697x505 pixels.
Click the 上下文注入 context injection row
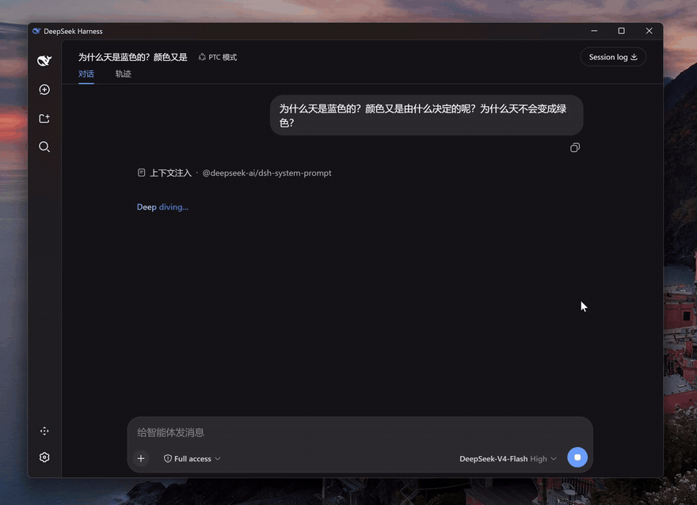[234, 173]
